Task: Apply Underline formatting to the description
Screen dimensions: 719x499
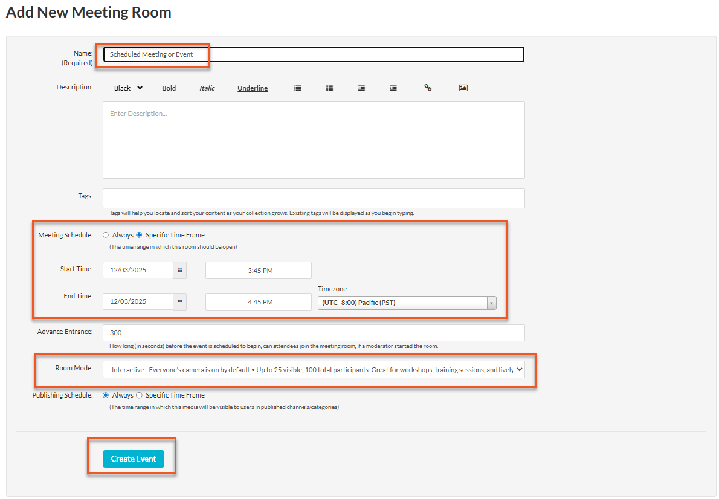Action: pos(253,88)
